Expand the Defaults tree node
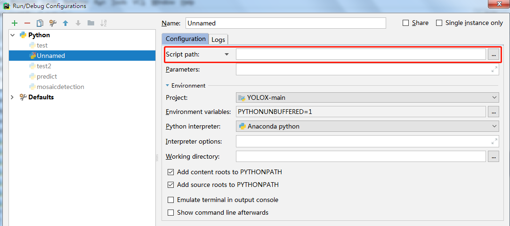 click(x=13, y=97)
